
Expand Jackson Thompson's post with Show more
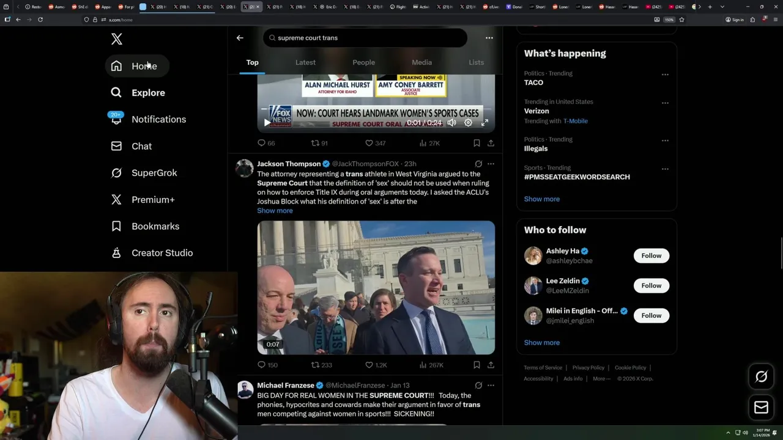click(275, 211)
